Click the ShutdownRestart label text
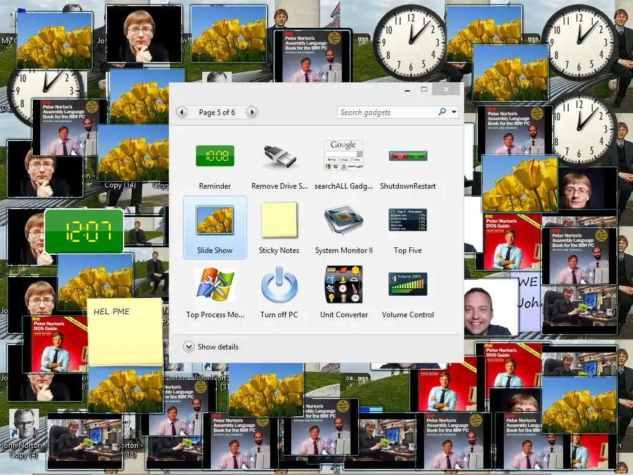The width and height of the screenshot is (633, 475). (408, 186)
